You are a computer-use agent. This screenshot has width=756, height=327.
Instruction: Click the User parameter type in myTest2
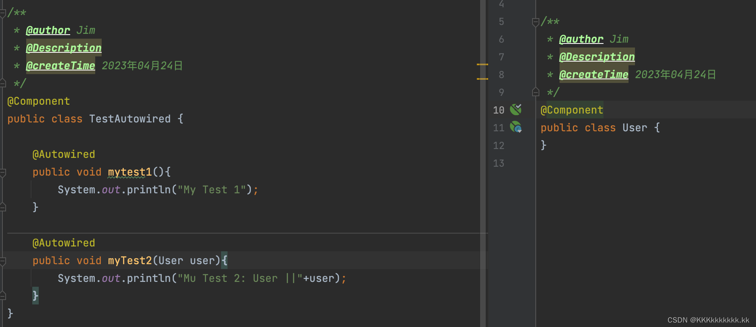click(x=171, y=261)
